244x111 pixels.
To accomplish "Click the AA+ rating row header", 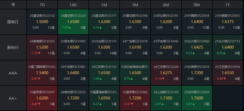I will (x=13, y=98).
